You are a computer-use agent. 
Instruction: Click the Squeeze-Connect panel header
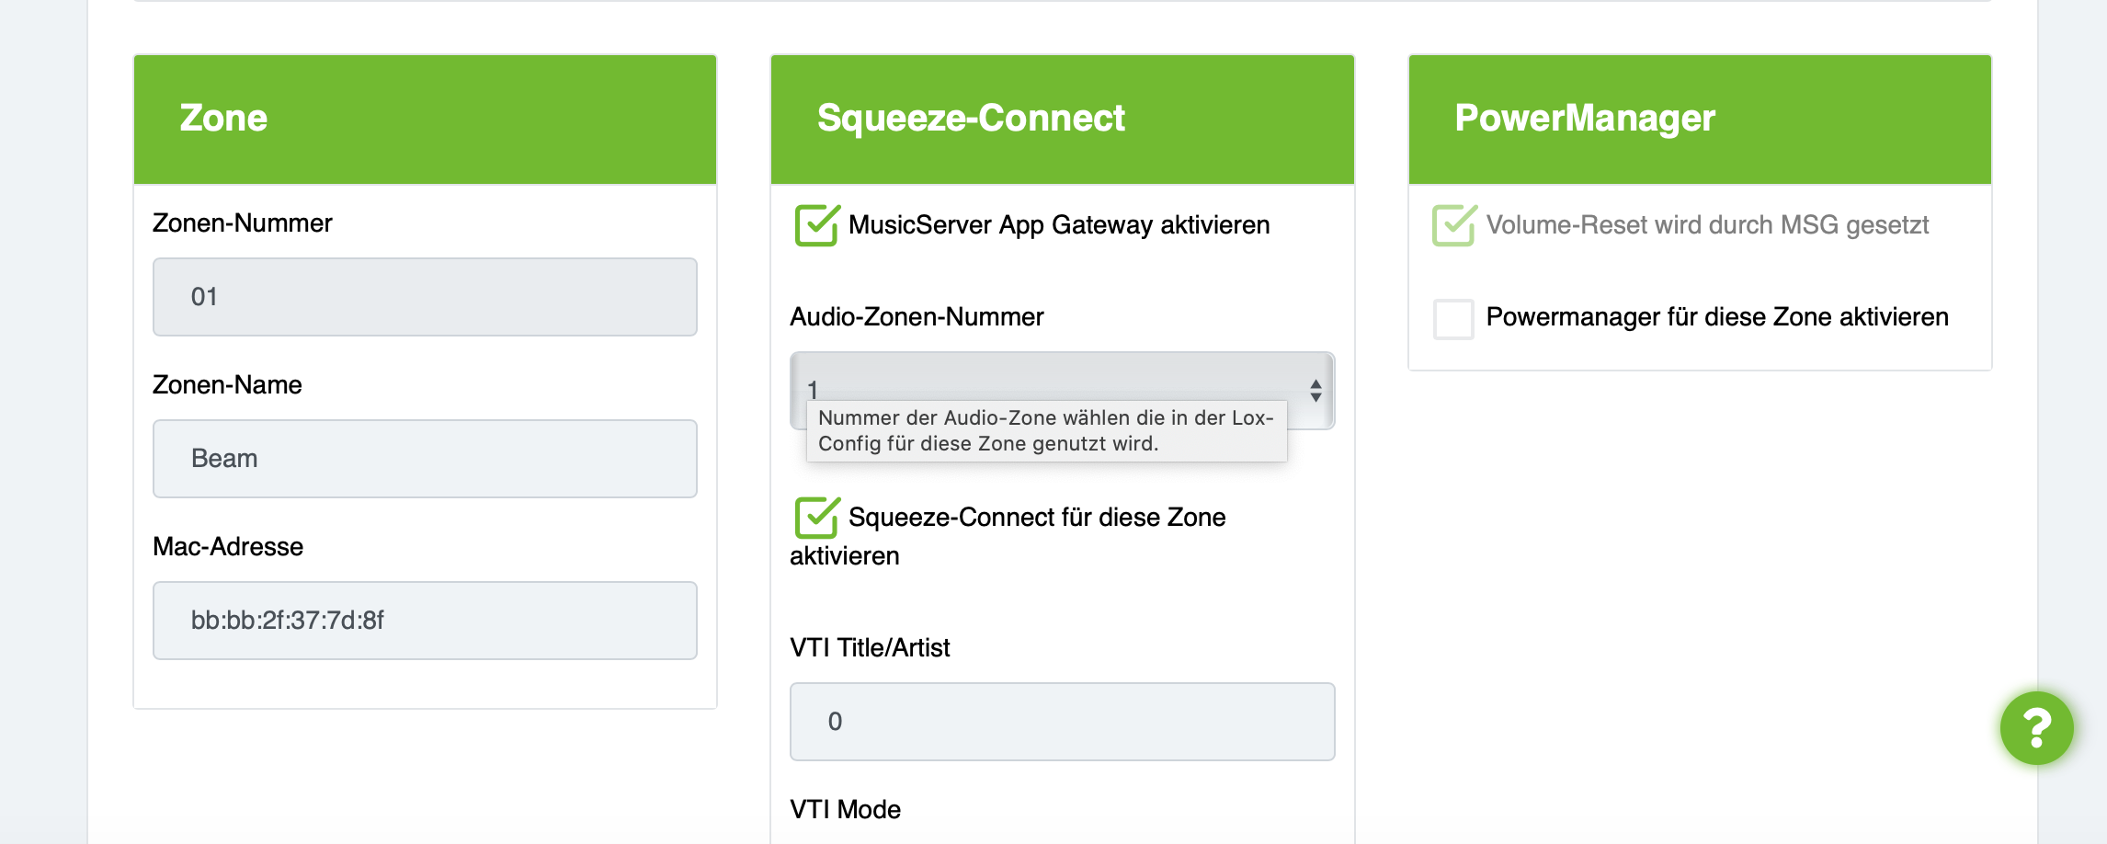[1062, 120]
